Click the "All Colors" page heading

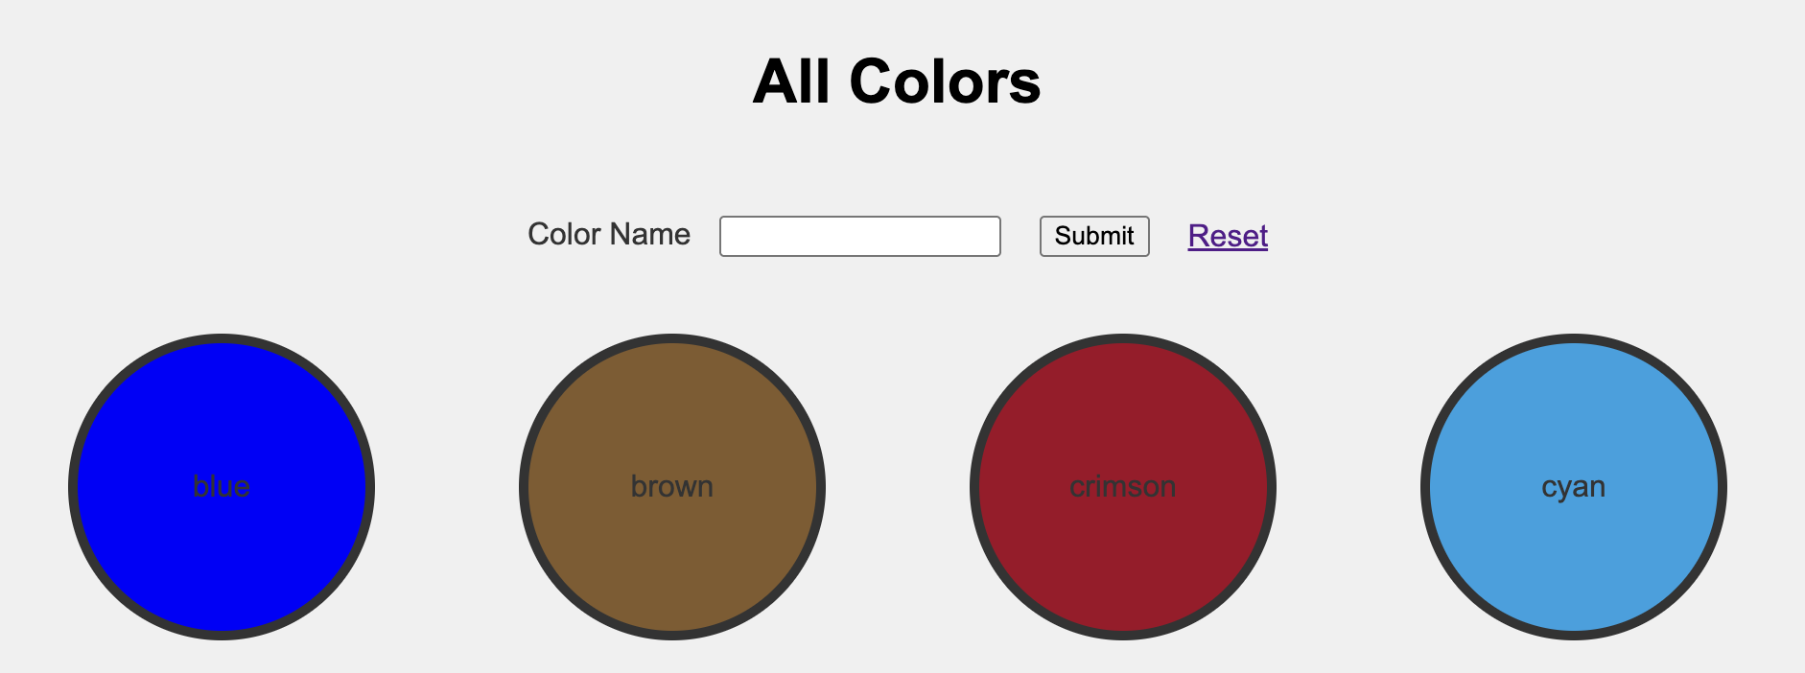point(897,81)
